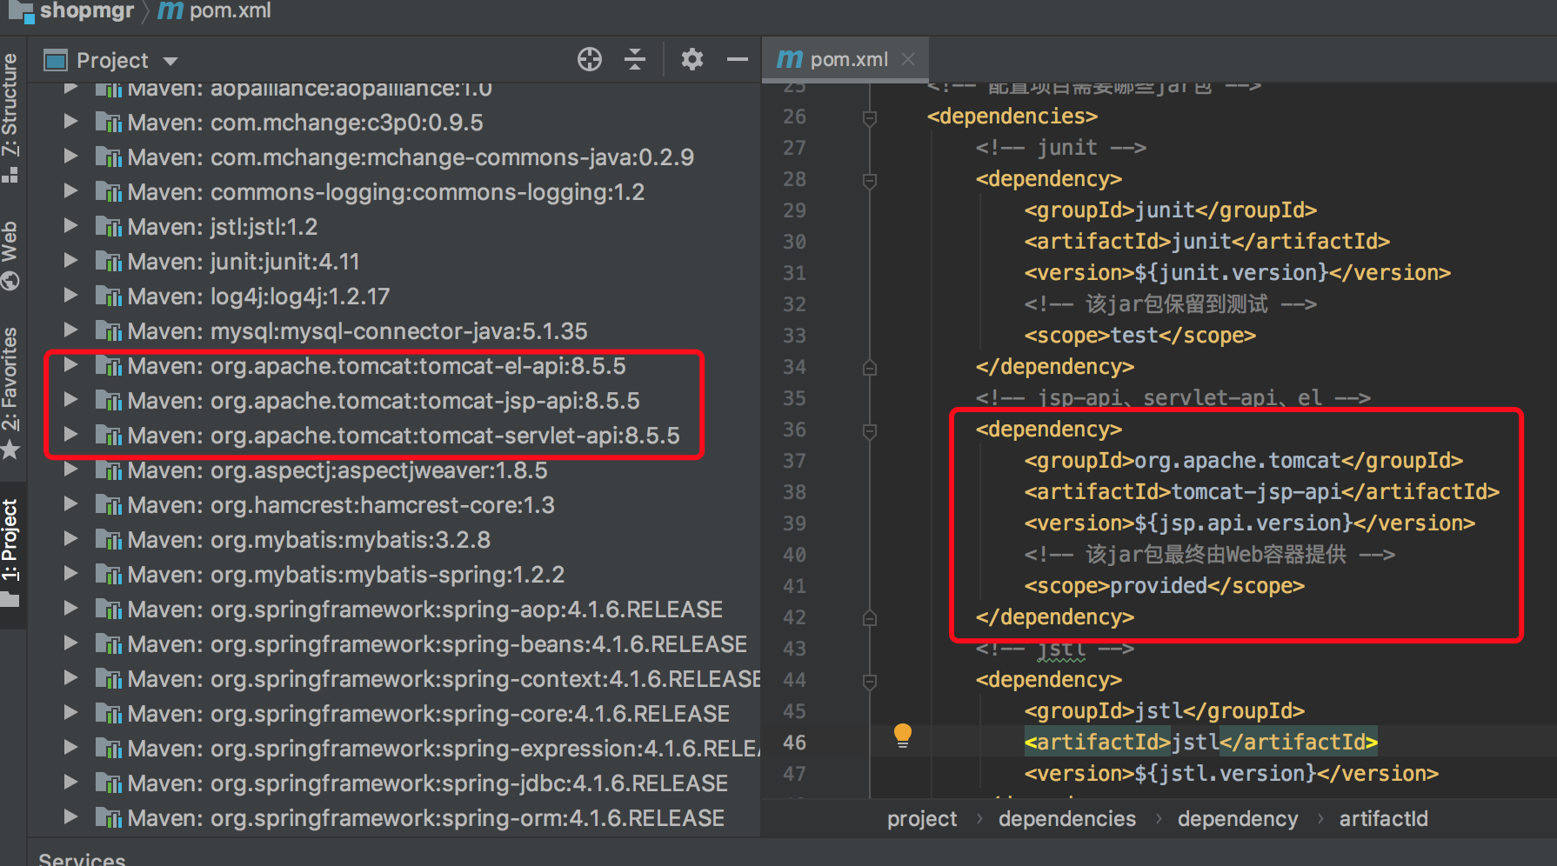This screenshot has height=866, width=1557.
Task: Open the Project view dropdown arrow
Action: tap(170, 61)
